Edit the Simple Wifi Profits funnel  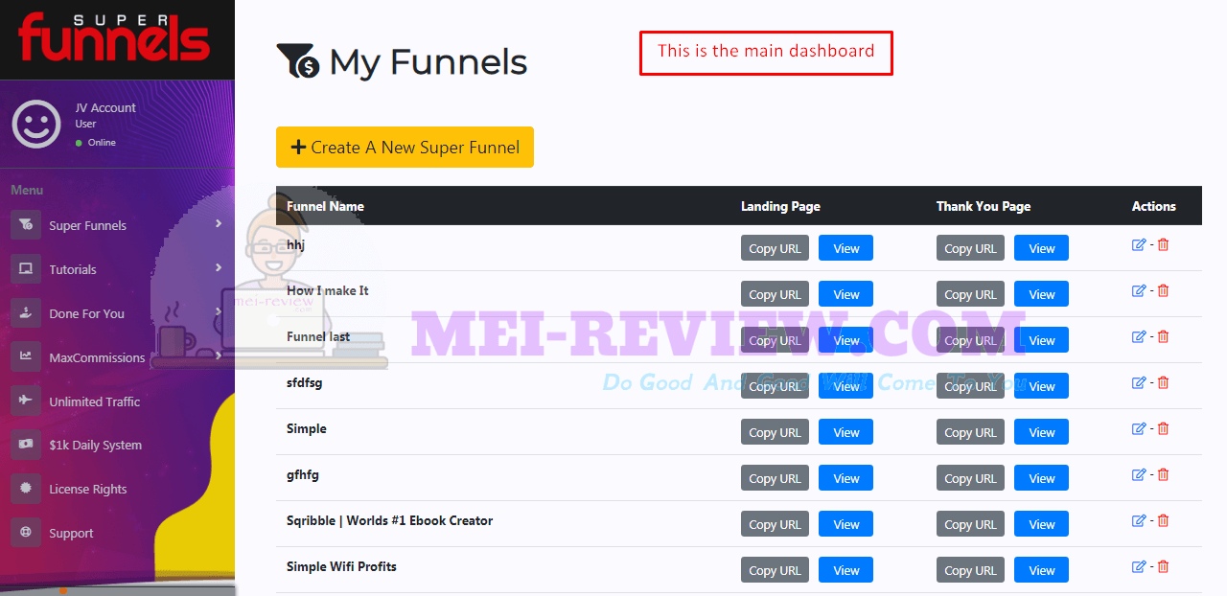point(1139,567)
